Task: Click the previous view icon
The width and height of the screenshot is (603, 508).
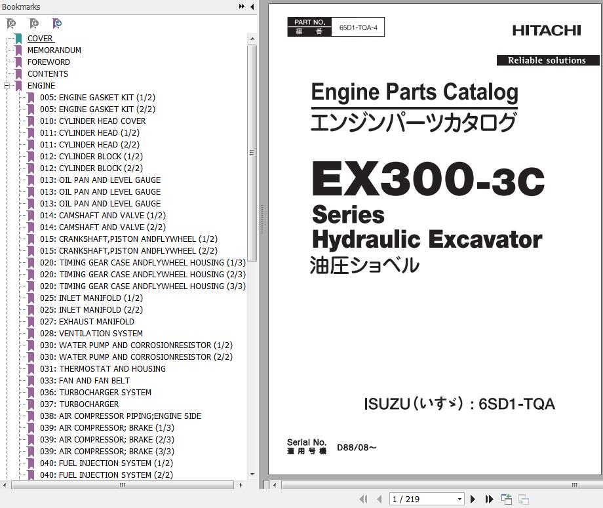Action: pos(507,499)
